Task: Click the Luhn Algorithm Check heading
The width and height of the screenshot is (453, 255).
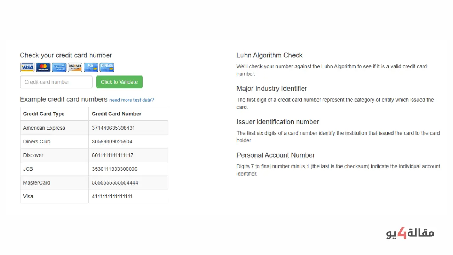Action: [x=269, y=55]
